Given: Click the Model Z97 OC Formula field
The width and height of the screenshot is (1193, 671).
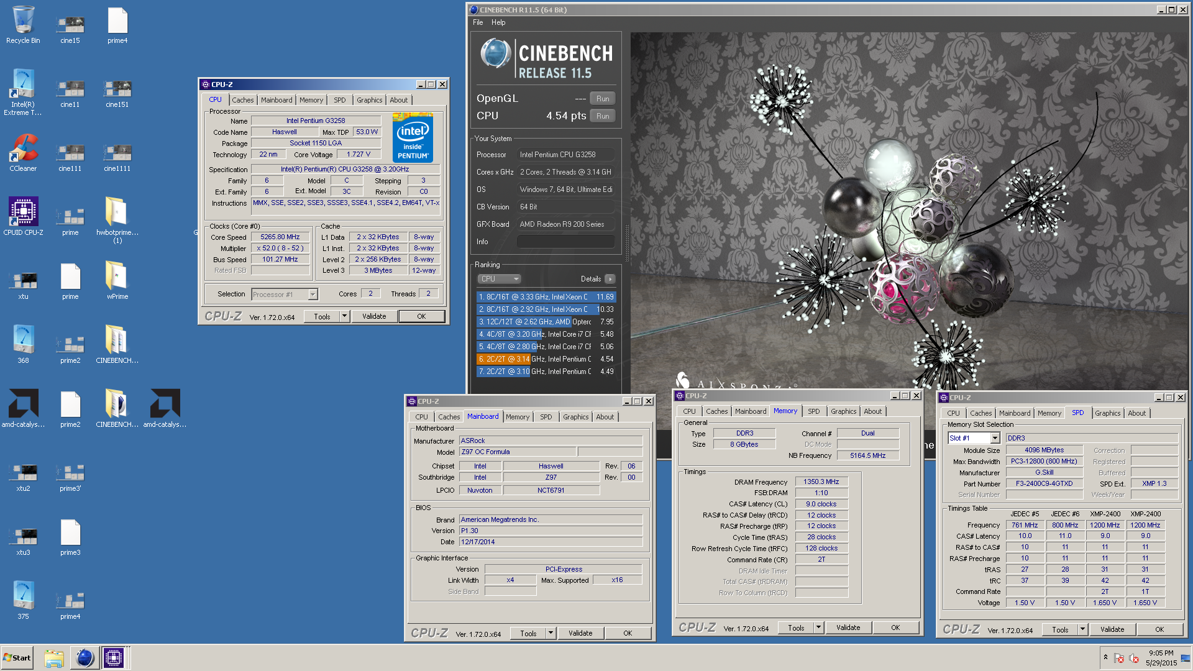Looking at the screenshot, I should [517, 452].
